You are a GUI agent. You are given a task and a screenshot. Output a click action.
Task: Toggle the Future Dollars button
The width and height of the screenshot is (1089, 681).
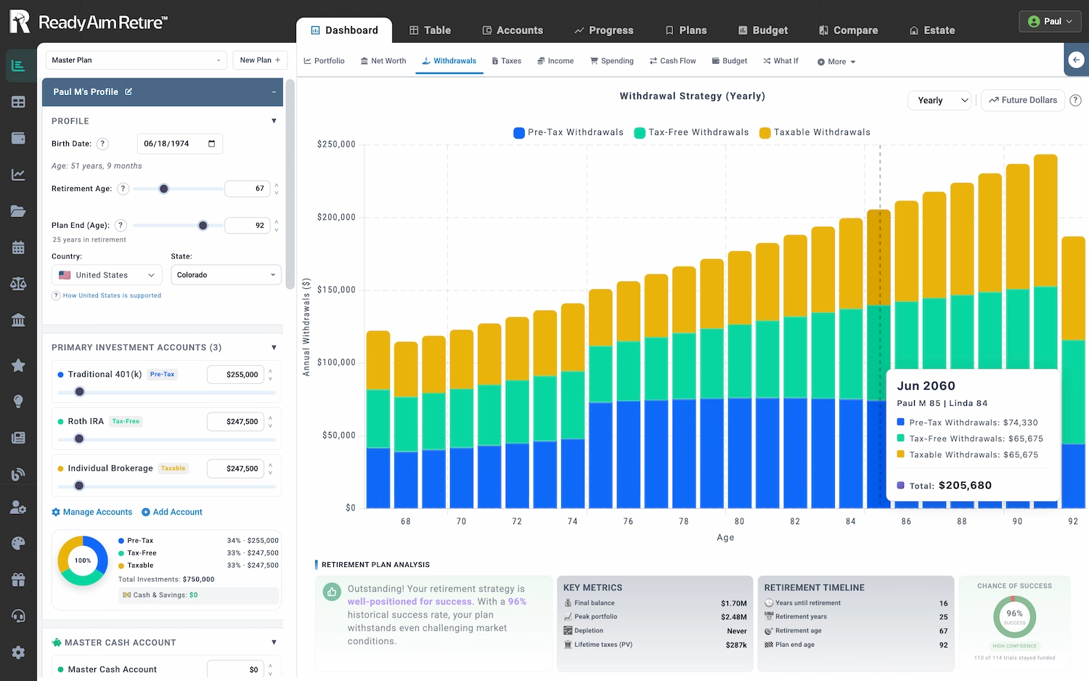pos(1022,100)
